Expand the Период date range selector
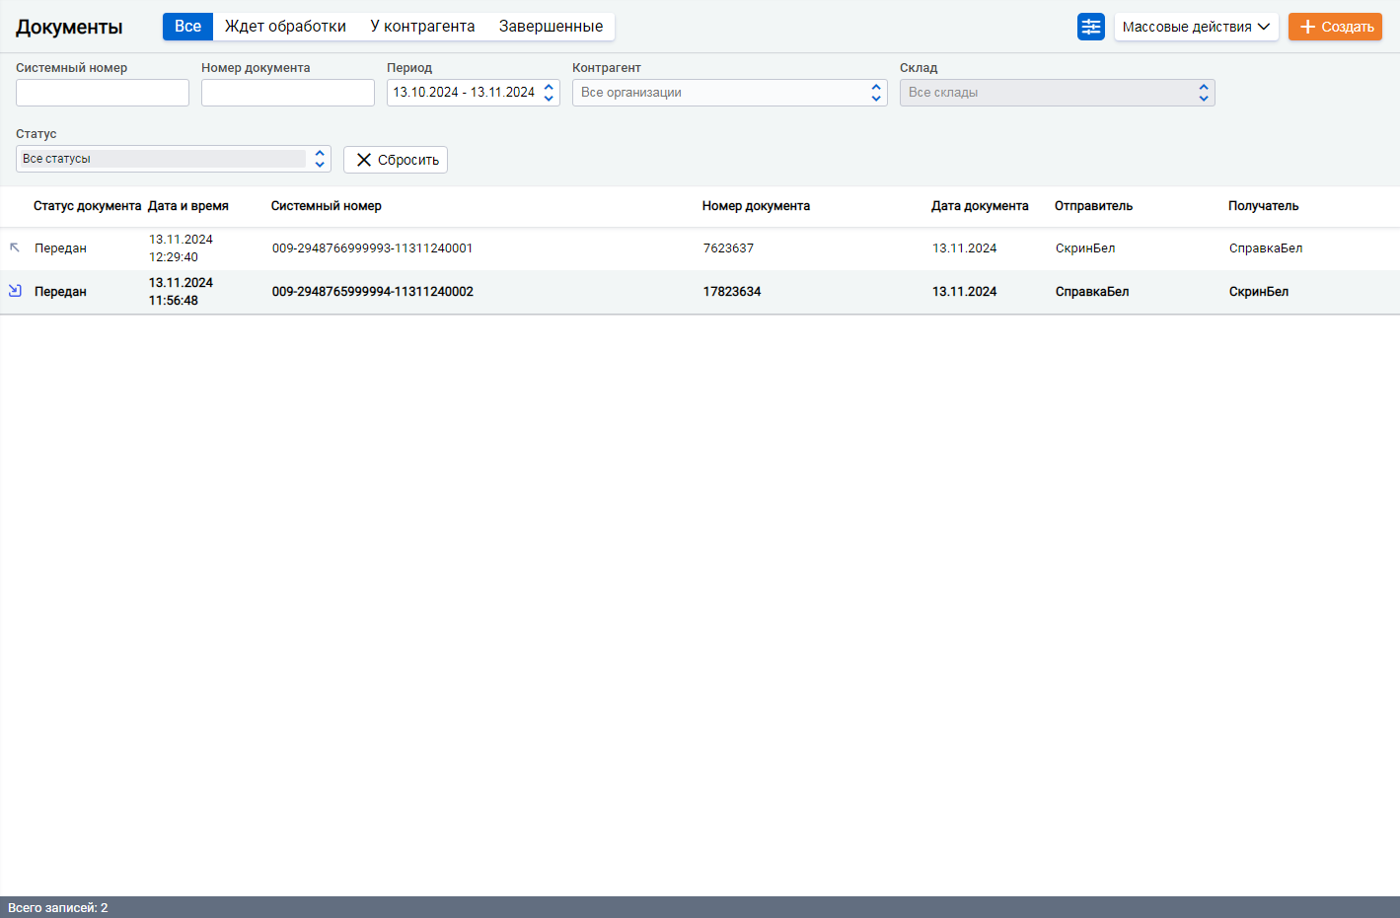1400x918 pixels. click(x=473, y=93)
